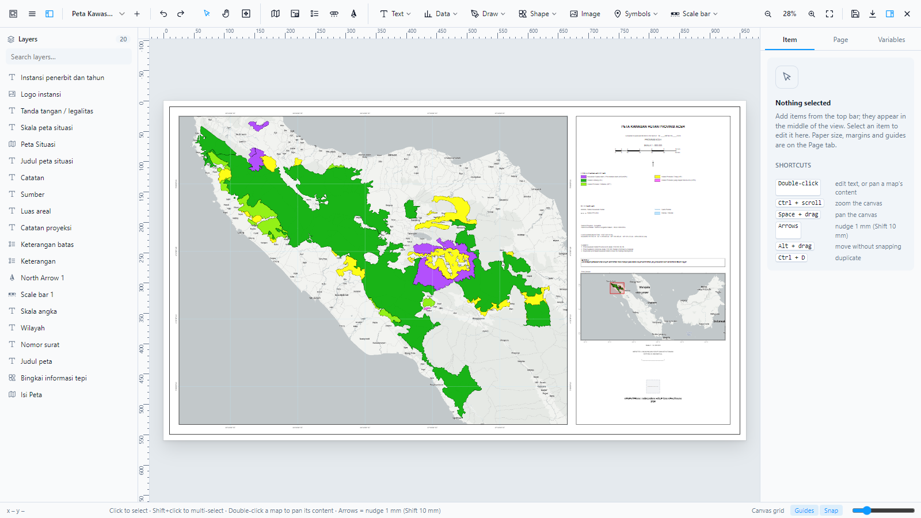Insert a north arrow from toolbar
Viewport: 921px width, 518px height.
pos(353,14)
